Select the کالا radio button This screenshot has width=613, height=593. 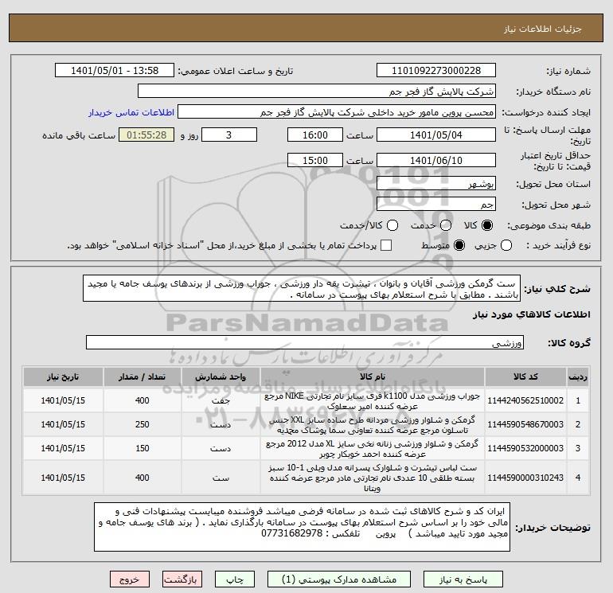click(x=487, y=225)
